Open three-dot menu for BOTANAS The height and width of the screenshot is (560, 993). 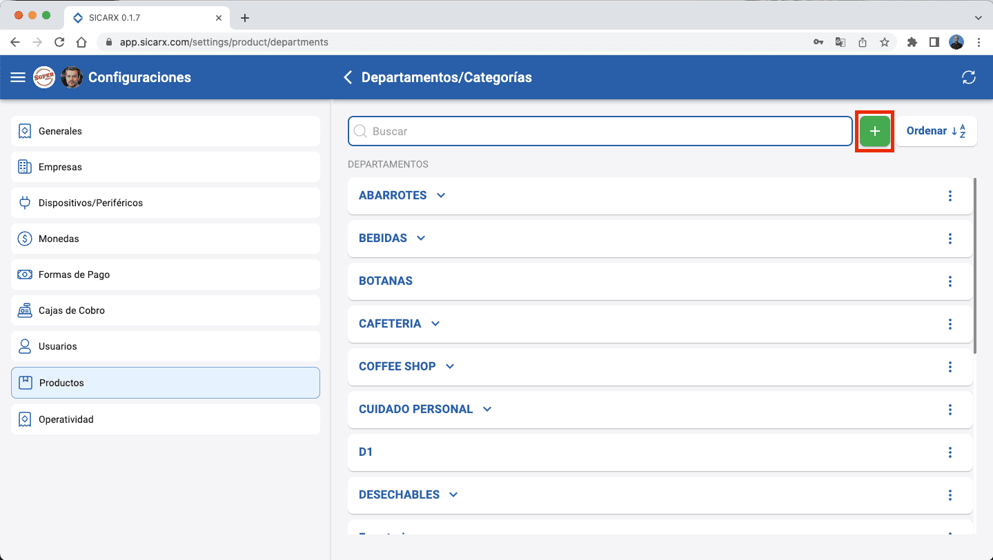click(x=950, y=281)
